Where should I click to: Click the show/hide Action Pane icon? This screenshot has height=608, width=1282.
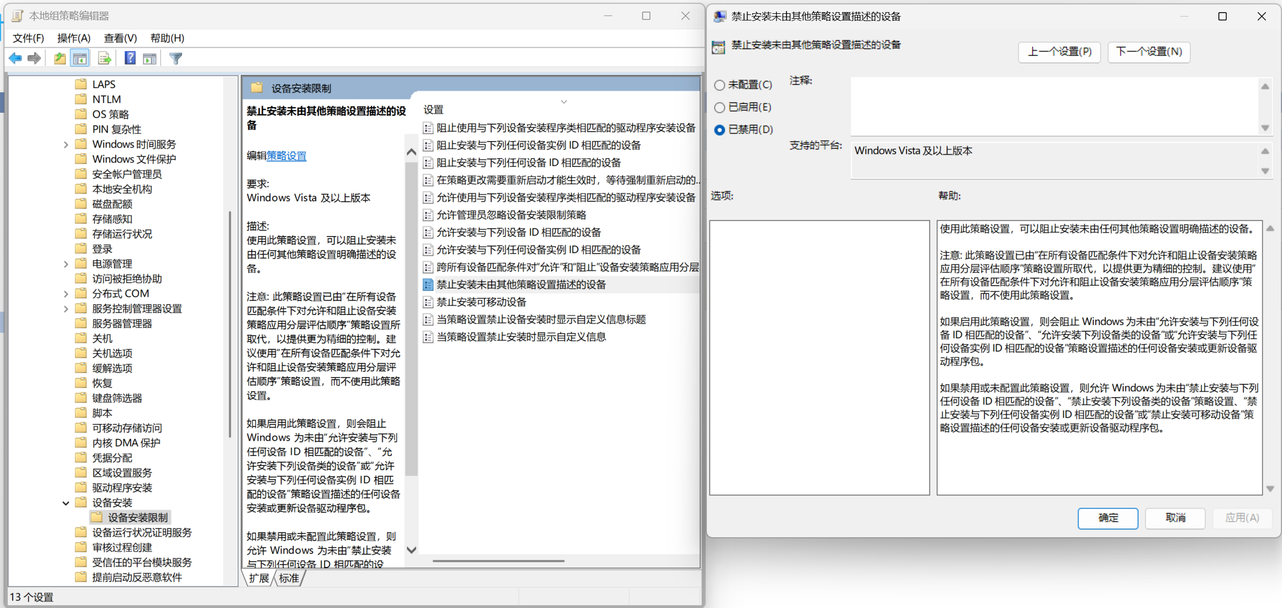[x=149, y=58]
